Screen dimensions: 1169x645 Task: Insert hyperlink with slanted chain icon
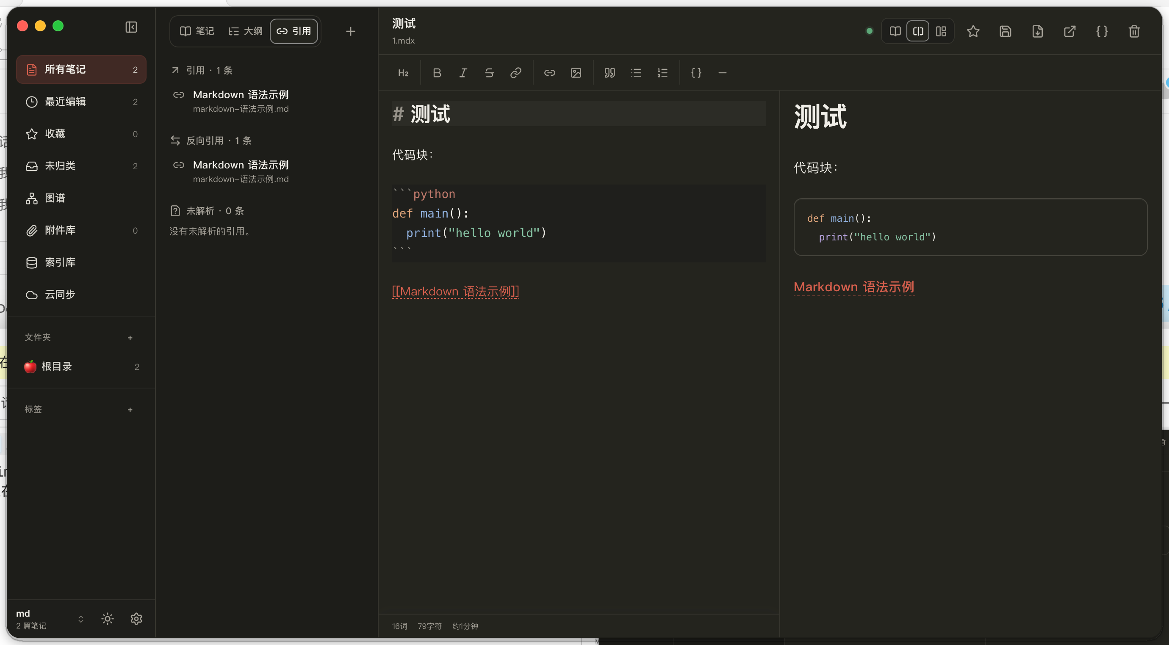pyautogui.click(x=515, y=73)
